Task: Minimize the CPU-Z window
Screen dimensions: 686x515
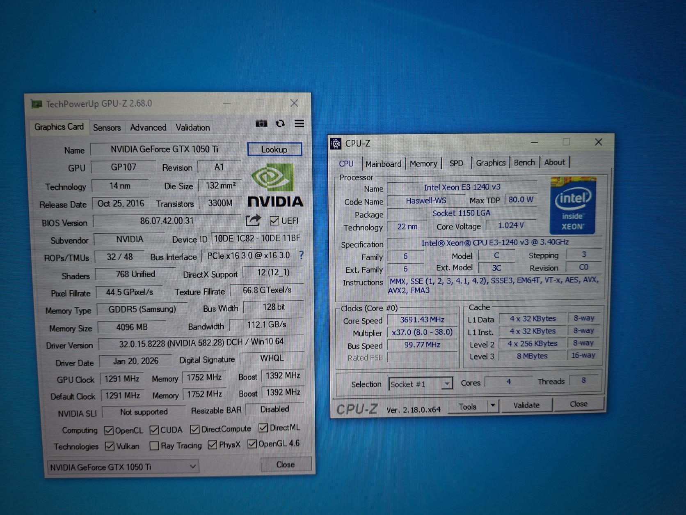Action: coord(534,143)
